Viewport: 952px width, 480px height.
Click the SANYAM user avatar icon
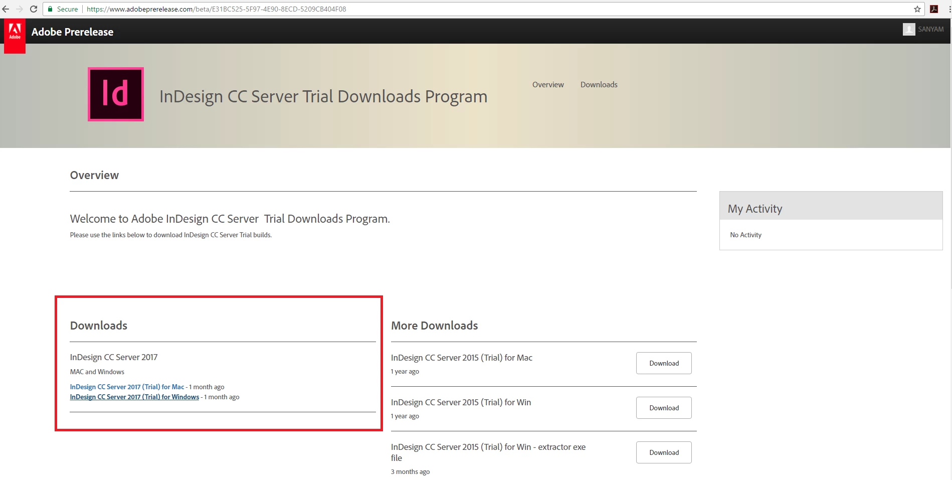click(x=909, y=29)
